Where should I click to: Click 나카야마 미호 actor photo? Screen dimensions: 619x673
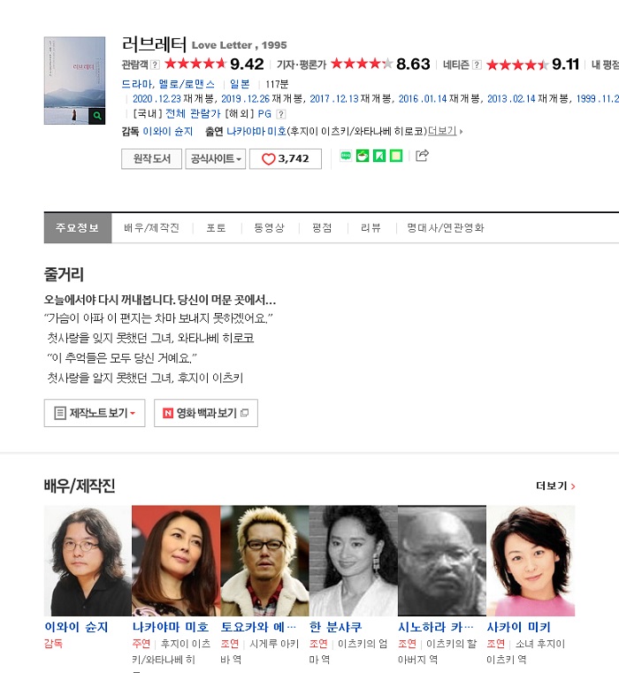click(x=176, y=561)
